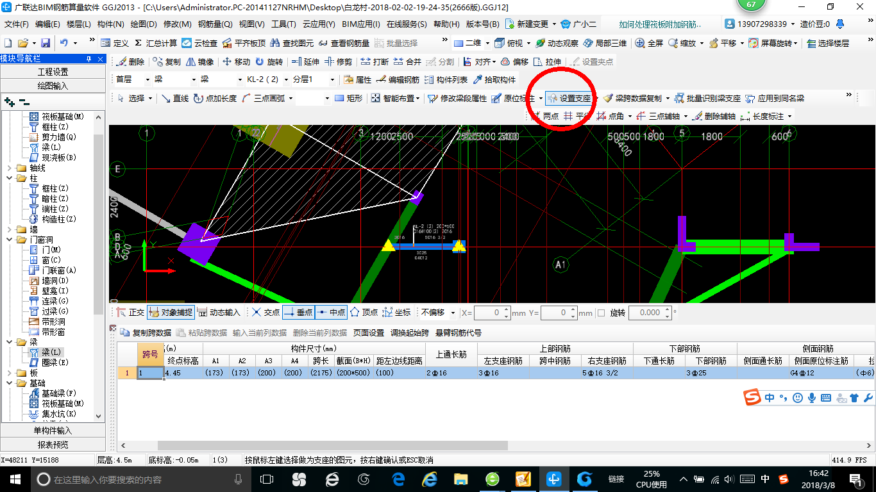Toggle 坐标 coordinate snap
Viewport: 876px width, 492px height.
tap(396, 313)
